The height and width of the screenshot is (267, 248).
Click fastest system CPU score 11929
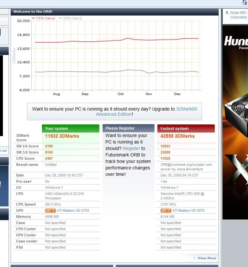tap(165, 158)
